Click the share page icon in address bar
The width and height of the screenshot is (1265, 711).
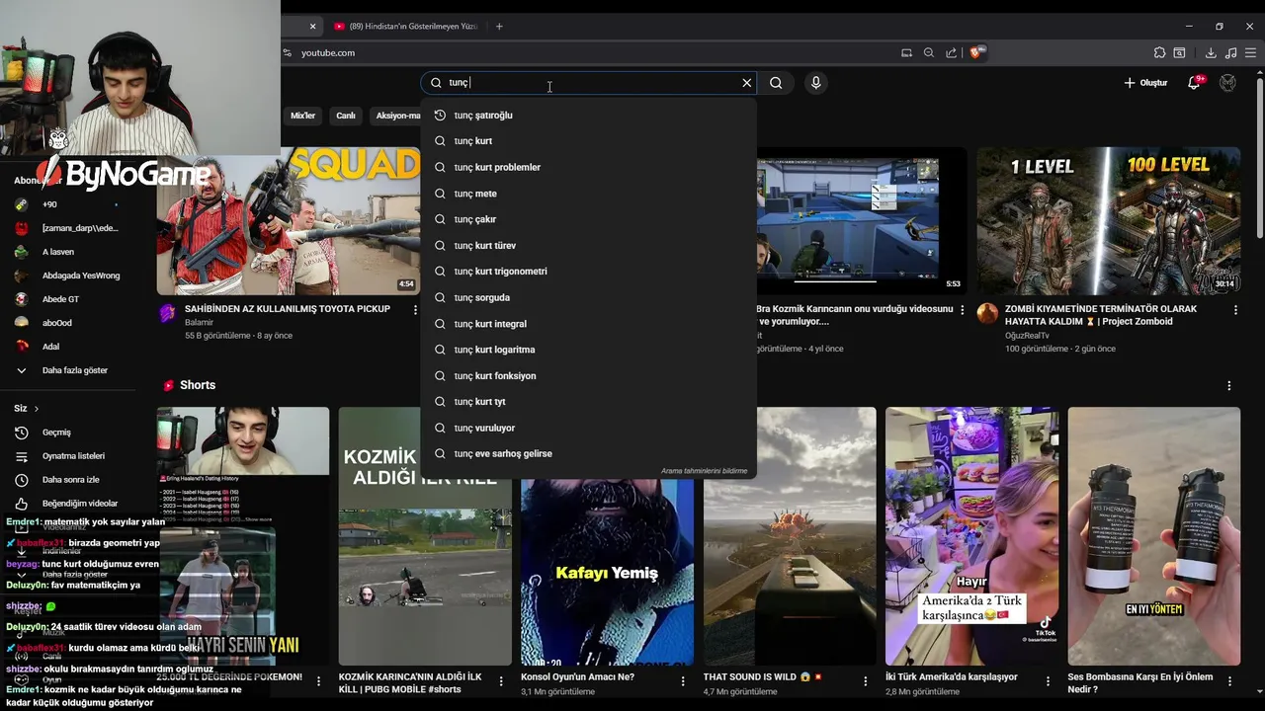(x=951, y=52)
